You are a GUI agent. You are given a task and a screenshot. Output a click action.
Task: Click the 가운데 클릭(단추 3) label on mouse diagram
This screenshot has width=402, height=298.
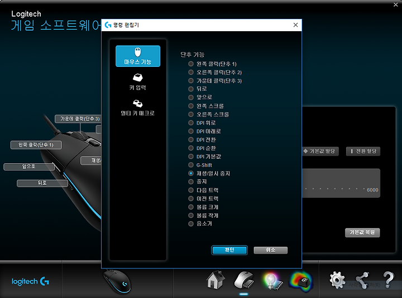click(78, 119)
